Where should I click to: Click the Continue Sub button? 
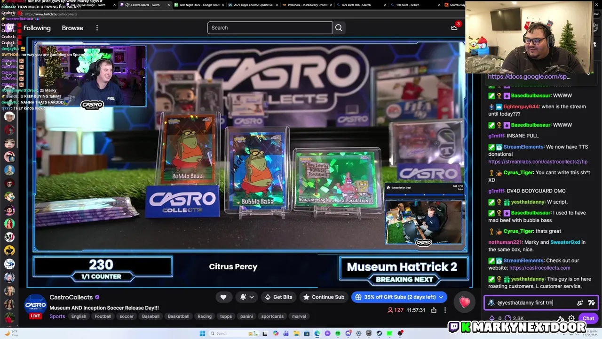tap(324, 297)
